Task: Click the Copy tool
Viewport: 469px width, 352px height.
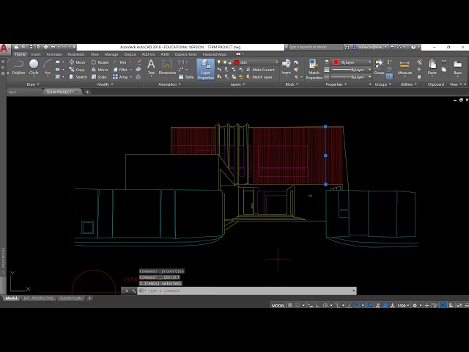Action: click(77, 70)
